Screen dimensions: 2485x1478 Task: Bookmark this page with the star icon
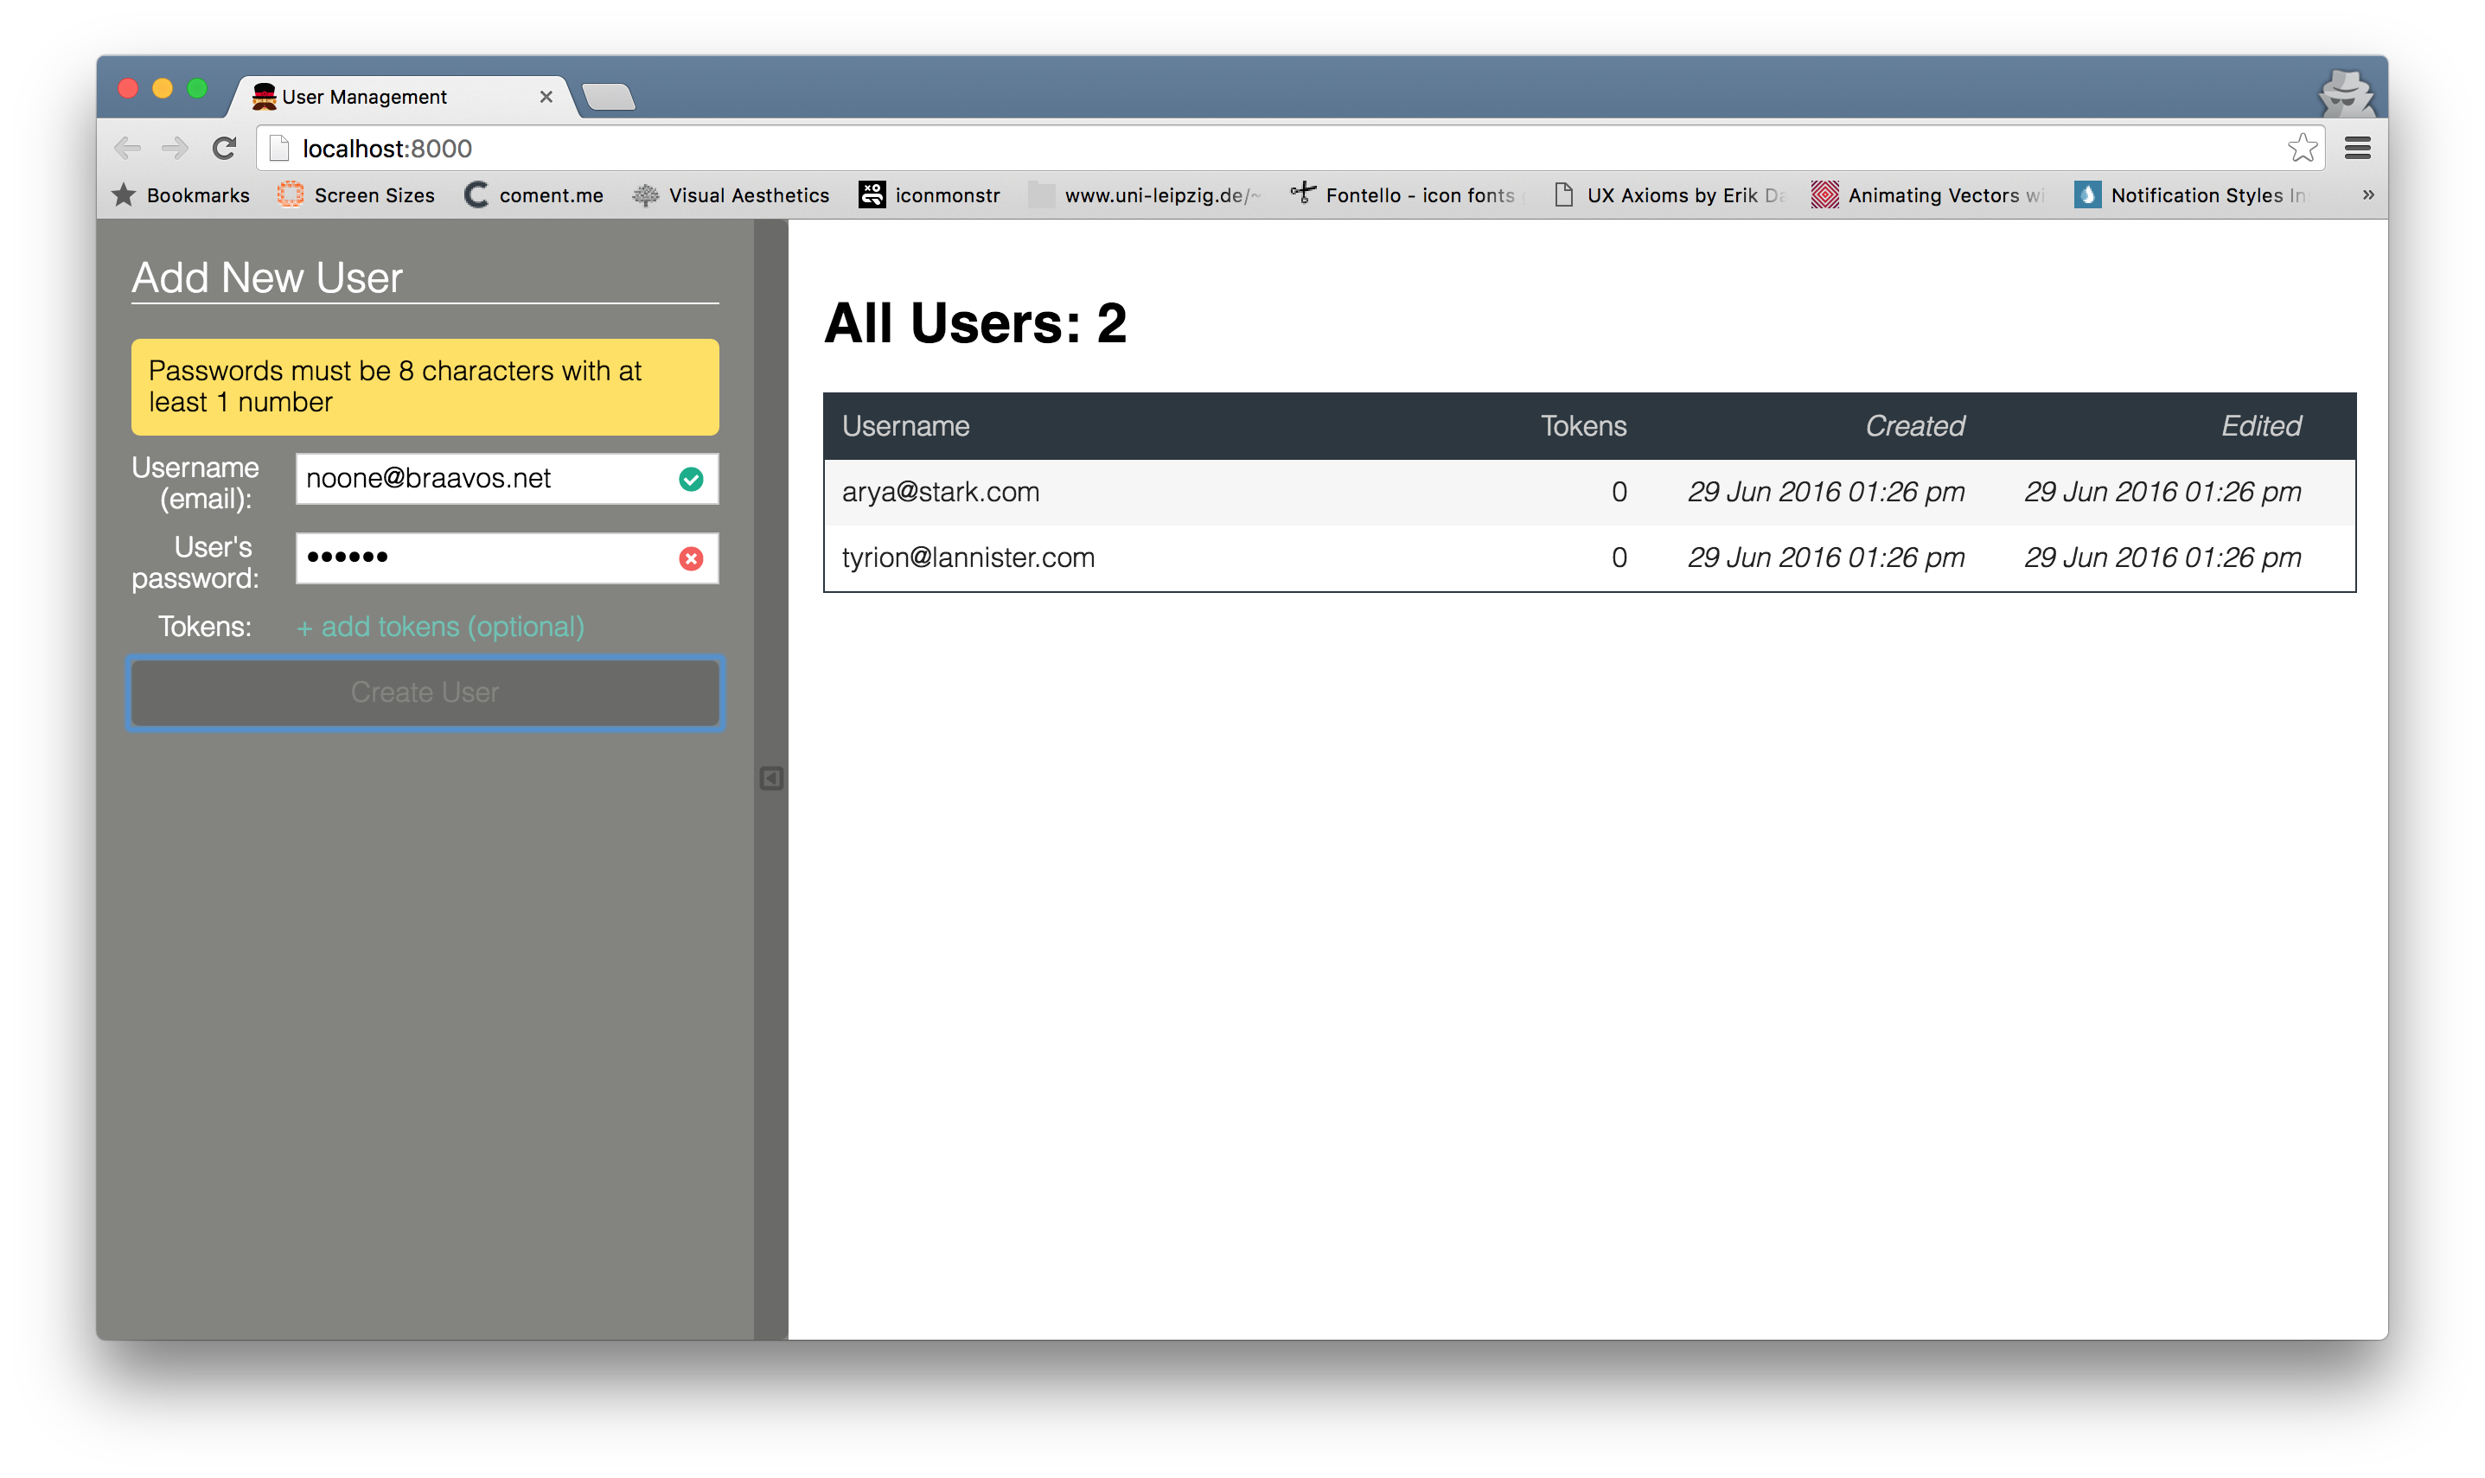click(x=2301, y=149)
